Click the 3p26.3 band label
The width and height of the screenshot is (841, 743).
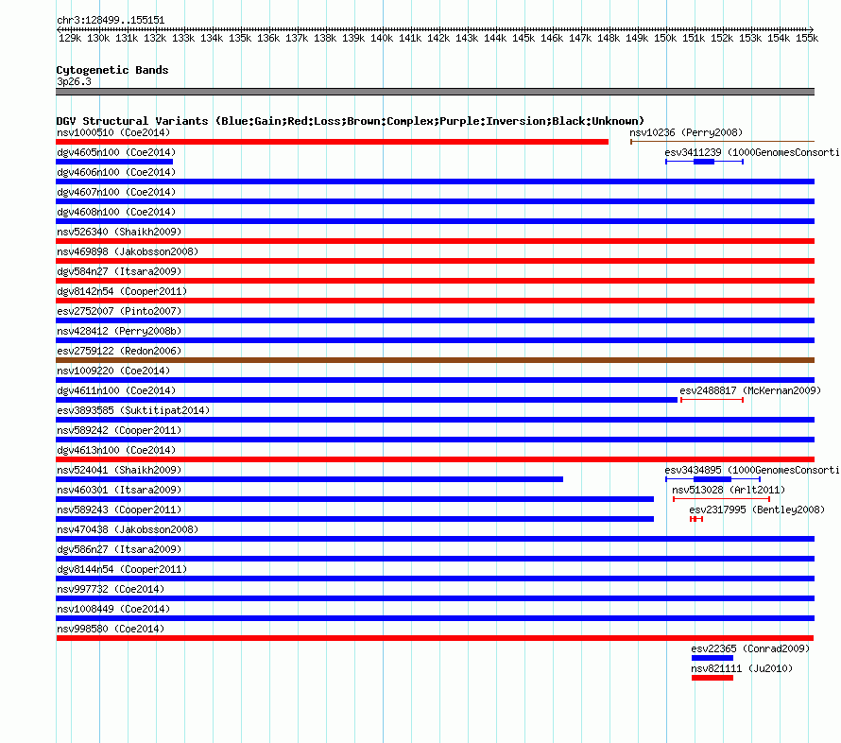tap(74, 81)
